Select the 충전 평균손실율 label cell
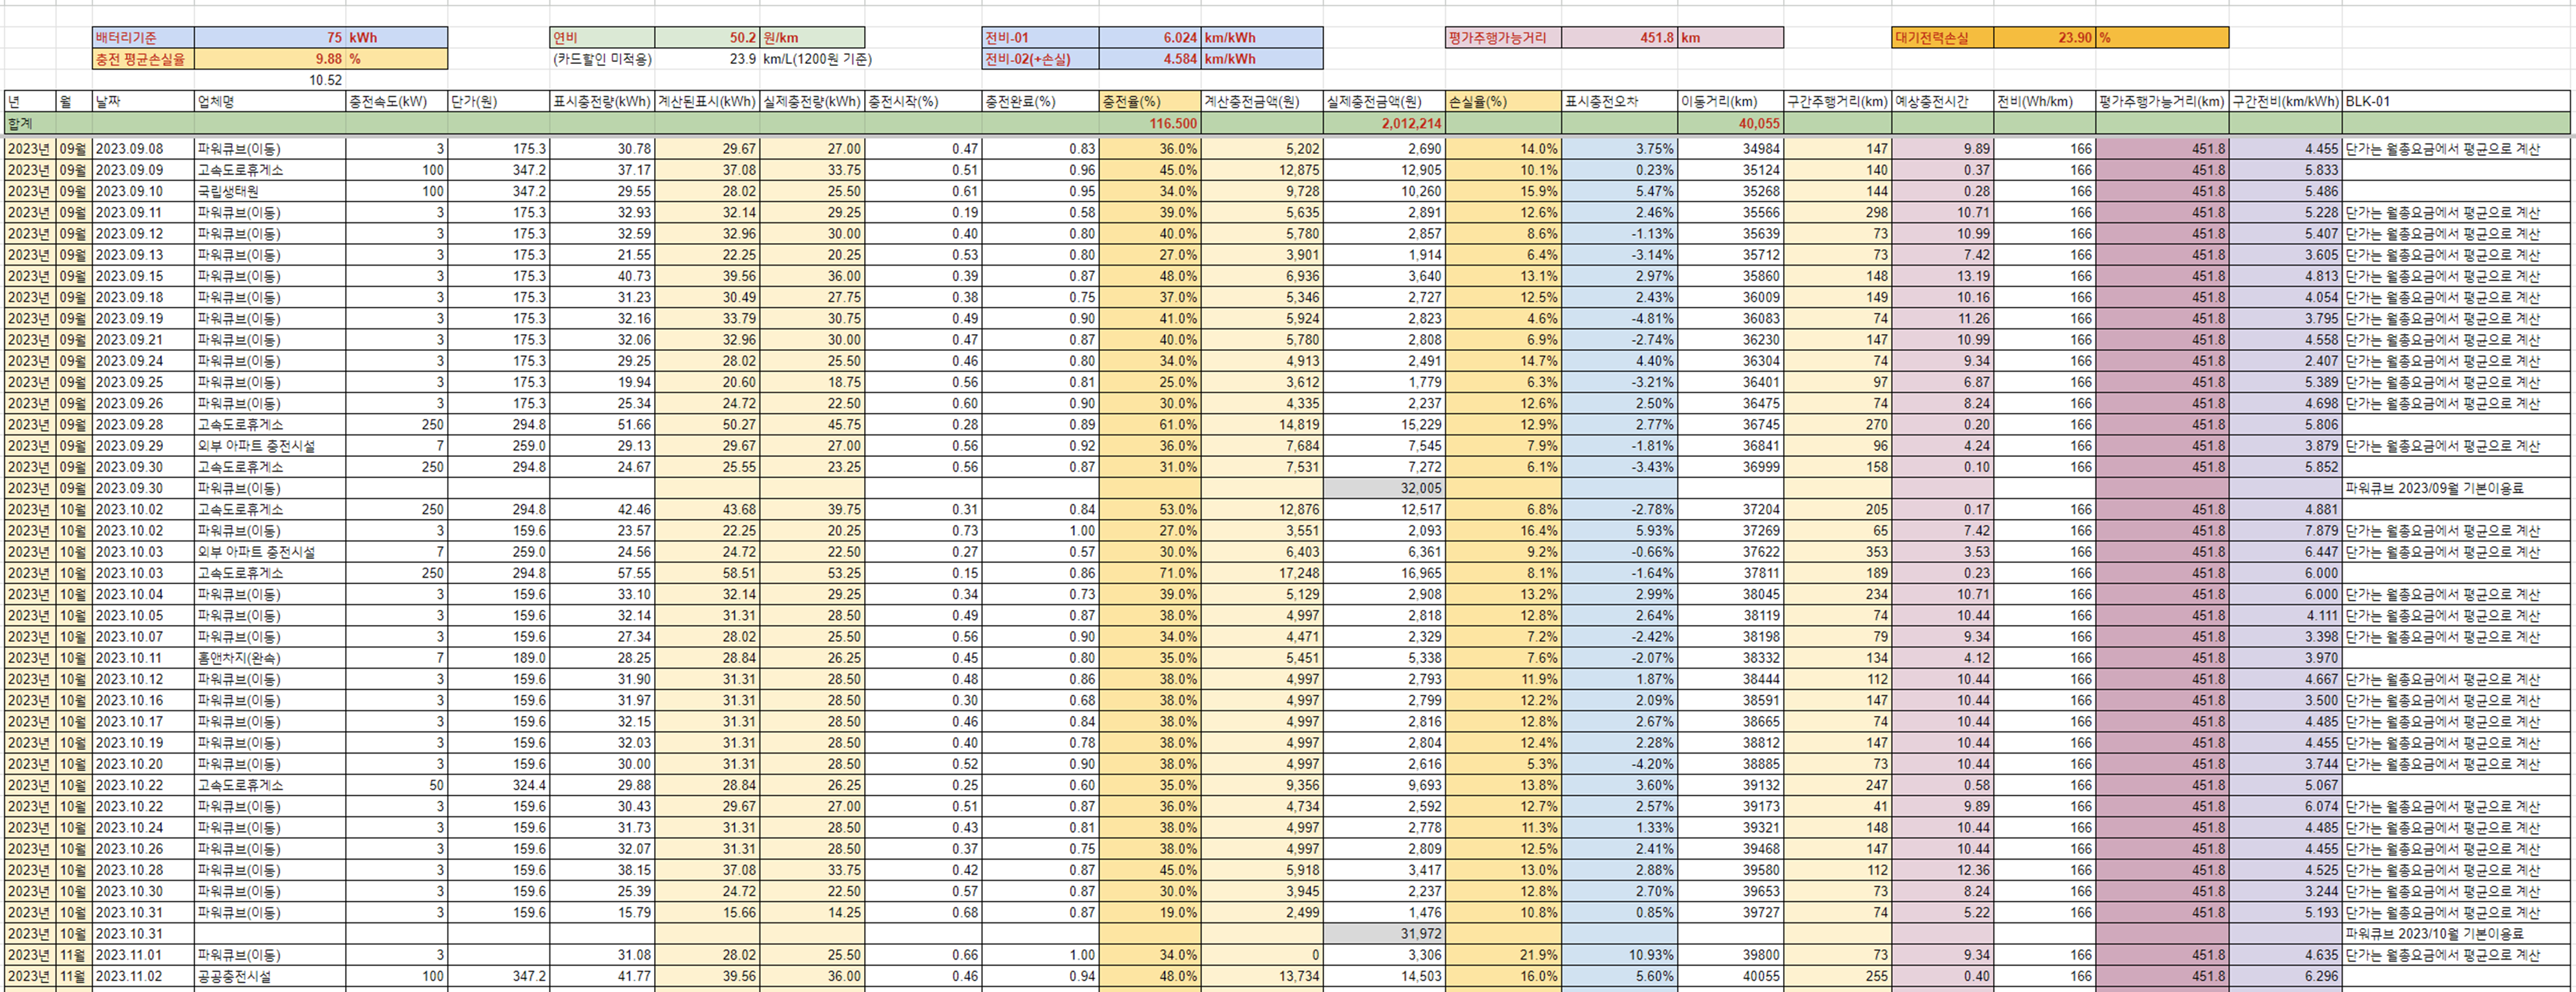Viewport: 2576px width, 992px height. coord(143,59)
